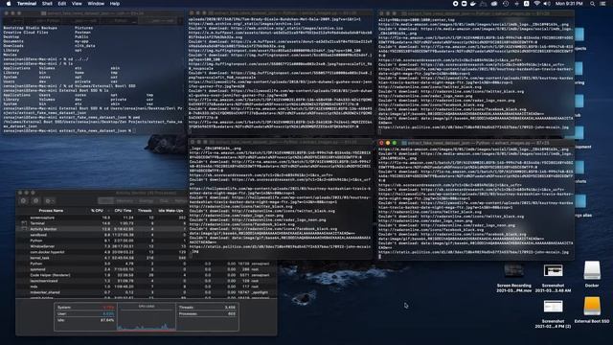Open the gear action dropdown in Activity Monitor
Viewport: 613px width, 345px height.
tap(50, 200)
